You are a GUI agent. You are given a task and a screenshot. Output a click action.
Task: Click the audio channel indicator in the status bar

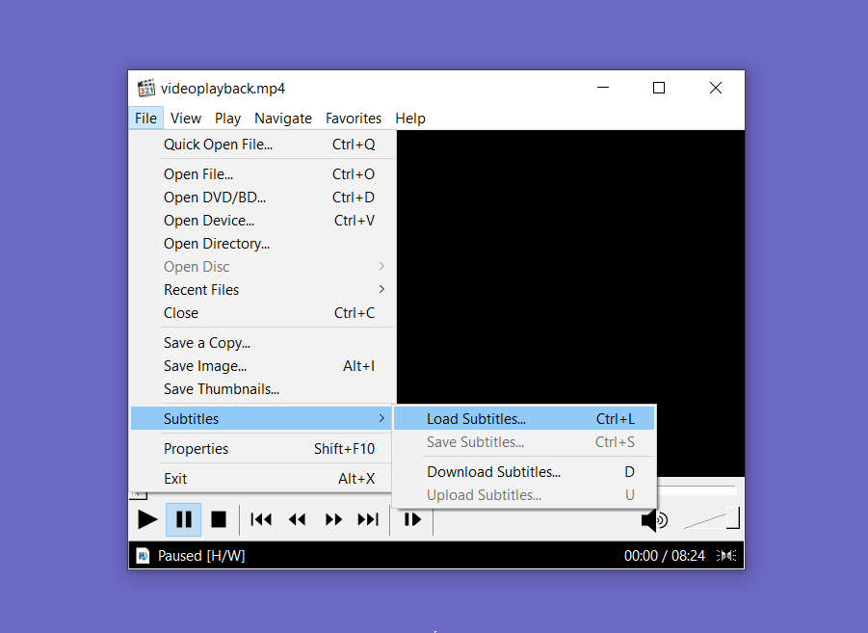[x=726, y=556]
